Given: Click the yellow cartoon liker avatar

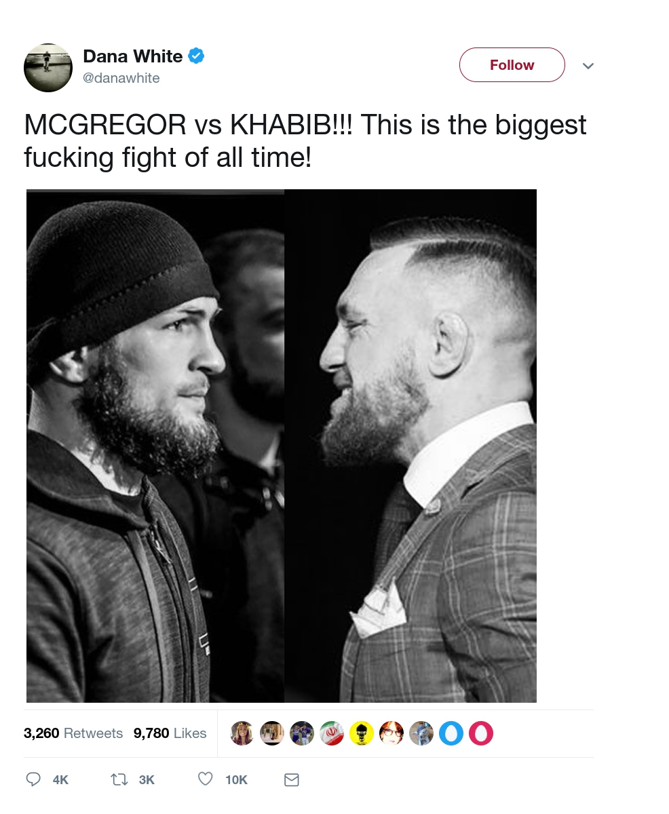Looking at the screenshot, I should click(x=362, y=733).
